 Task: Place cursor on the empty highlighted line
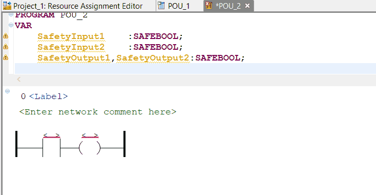195,68
